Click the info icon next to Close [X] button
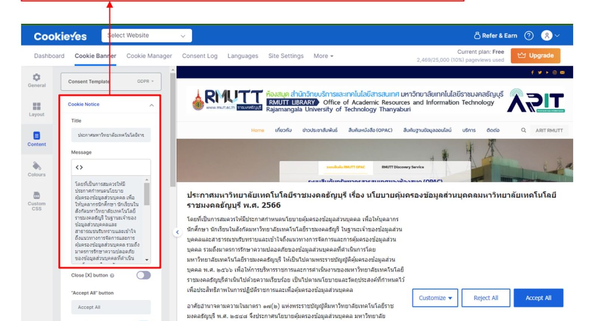Screen dimensions: 598x321 click(x=112, y=275)
